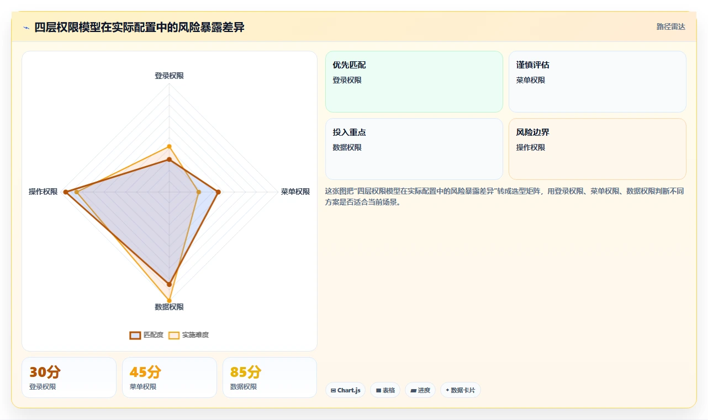Image resolution: width=708 pixels, height=420 pixels.
Task: Click the 实施难度 data point on 登录权限 axis
Action: (x=170, y=146)
